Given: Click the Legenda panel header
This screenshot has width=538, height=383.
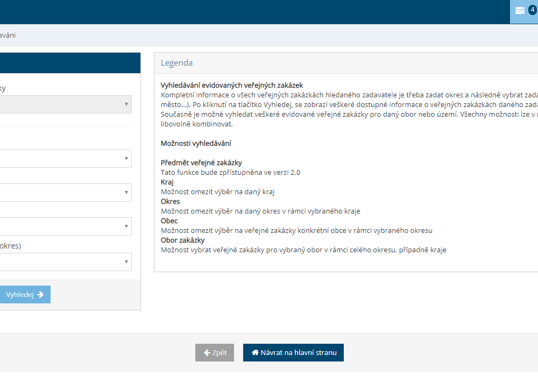Looking at the screenshot, I should (x=177, y=63).
